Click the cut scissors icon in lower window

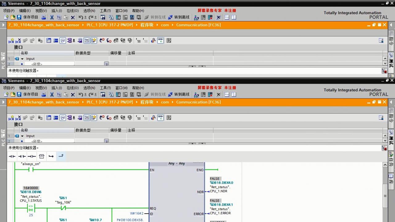52,94
